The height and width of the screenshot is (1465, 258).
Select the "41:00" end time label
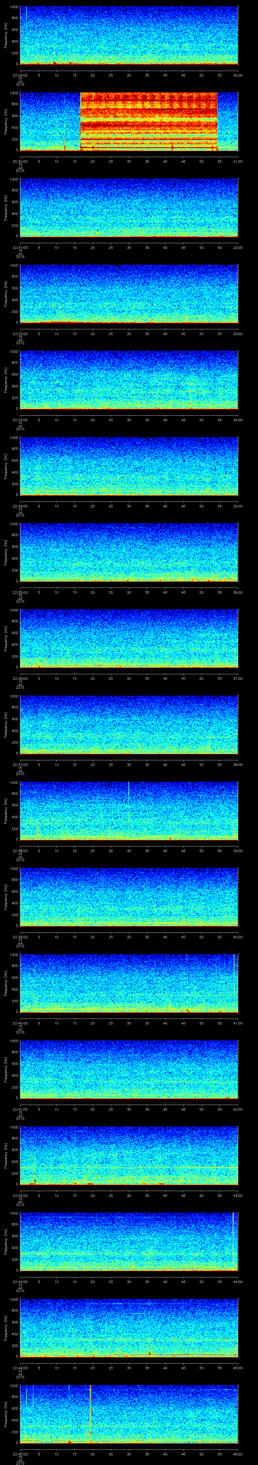pos(238,1023)
